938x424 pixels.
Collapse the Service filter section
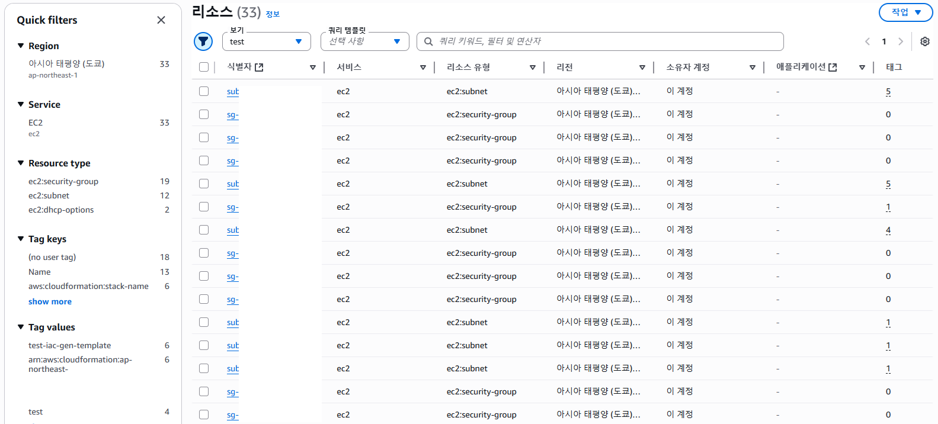(x=21, y=104)
